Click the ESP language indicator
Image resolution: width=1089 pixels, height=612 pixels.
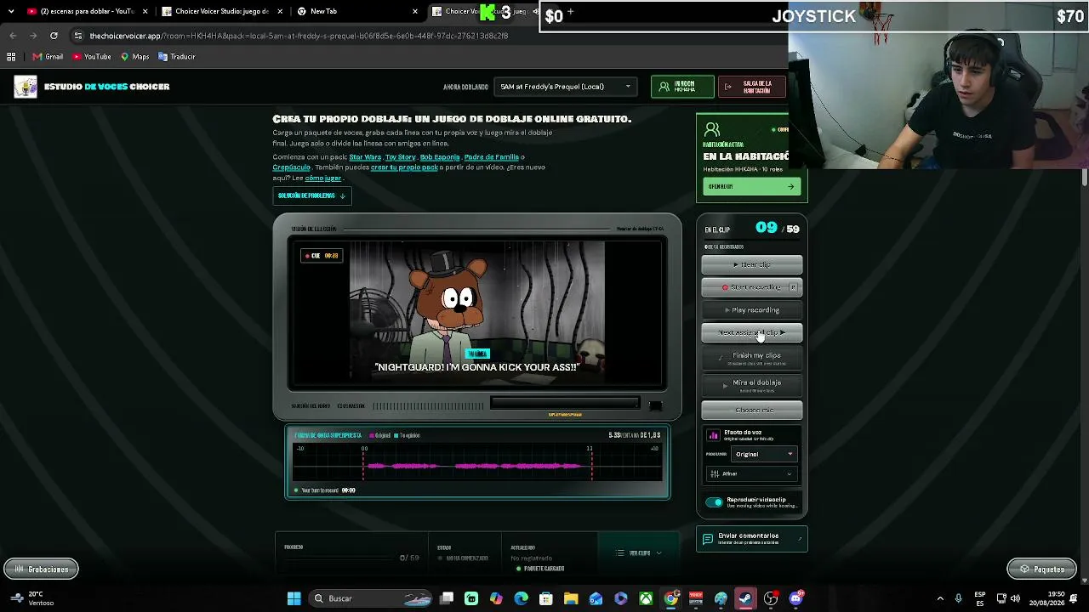pyautogui.click(x=981, y=598)
